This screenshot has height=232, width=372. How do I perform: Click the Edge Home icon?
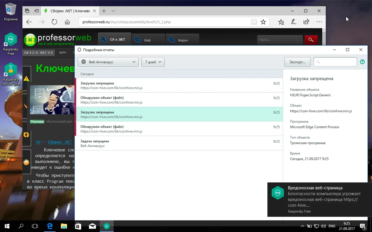tap(67, 22)
